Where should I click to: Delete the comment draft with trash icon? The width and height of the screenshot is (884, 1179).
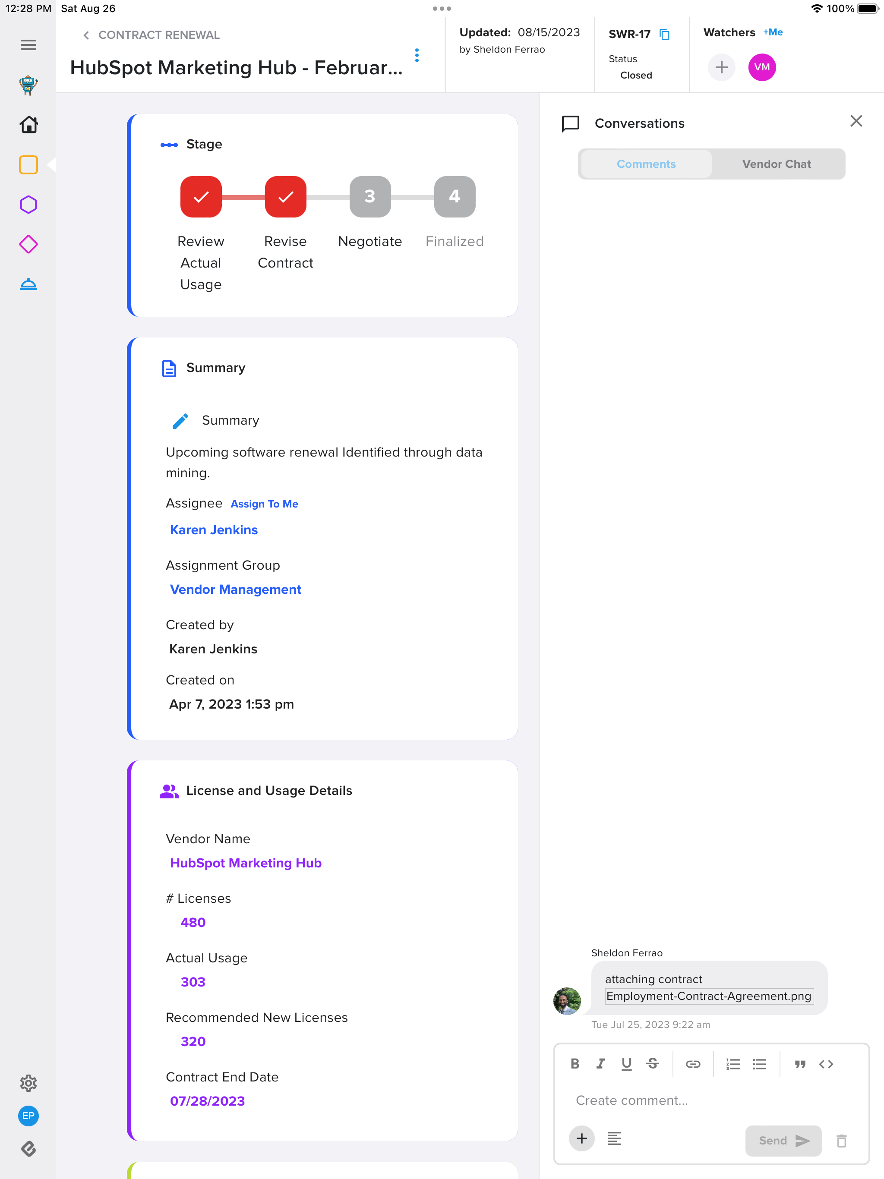pyautogui.click(x=841, y=1141)
